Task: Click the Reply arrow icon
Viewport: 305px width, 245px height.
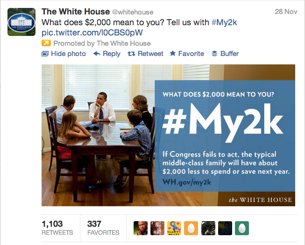Action: click(x=97, y=54)
